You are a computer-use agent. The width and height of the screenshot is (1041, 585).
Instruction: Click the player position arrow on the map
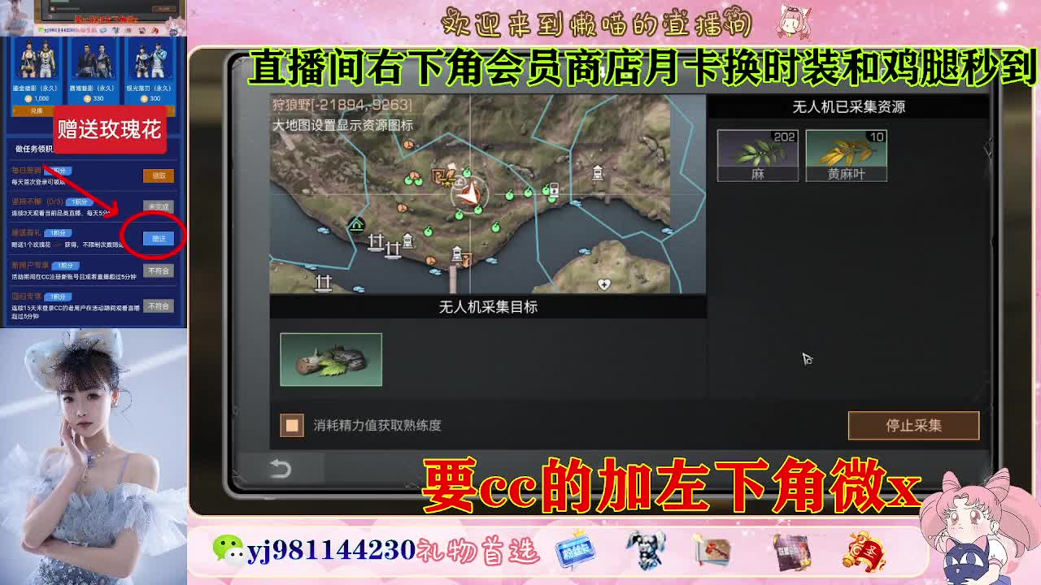(x=470, y=193)
